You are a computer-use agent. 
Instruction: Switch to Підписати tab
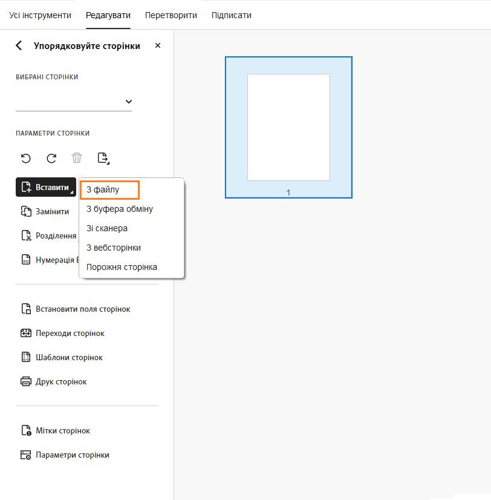click(232, 15)
